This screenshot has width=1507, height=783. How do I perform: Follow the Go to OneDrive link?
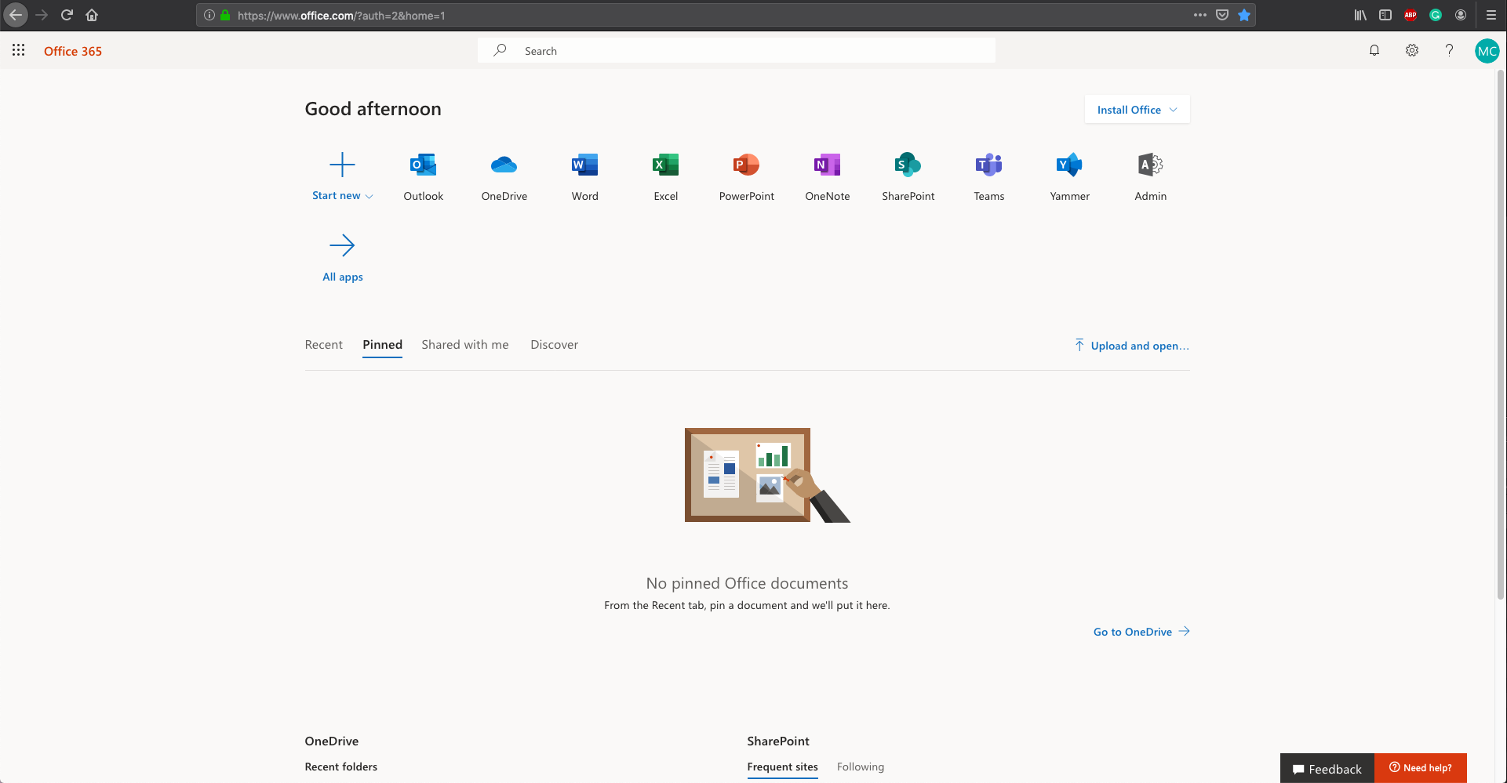(x=1141, y=632)
